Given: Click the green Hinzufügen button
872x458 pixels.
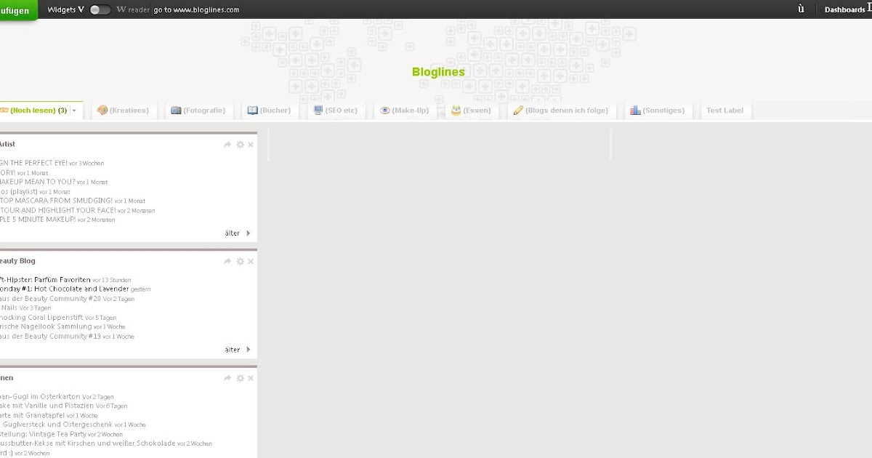Looking at the screenshot, I should pos(17,10).
